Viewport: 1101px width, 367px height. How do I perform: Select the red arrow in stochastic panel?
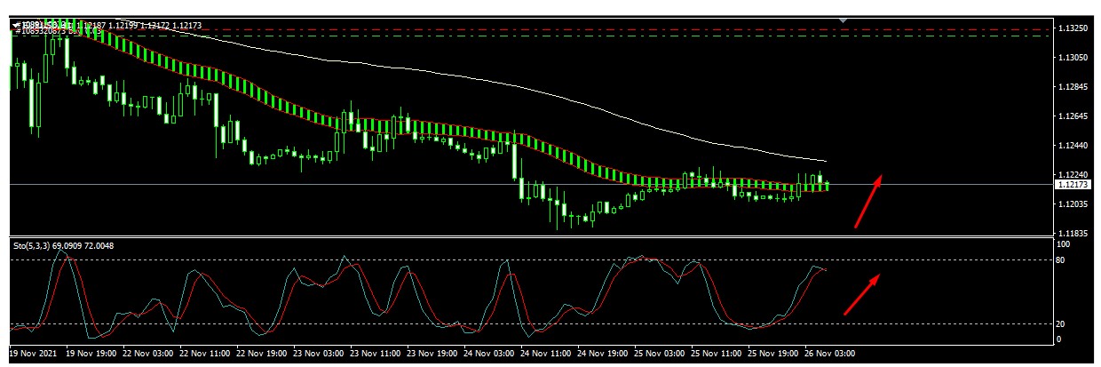click(861, 294)
